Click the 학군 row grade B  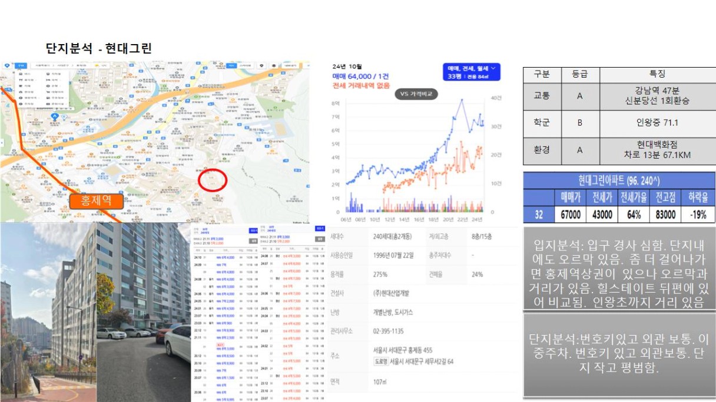(579, 123)
